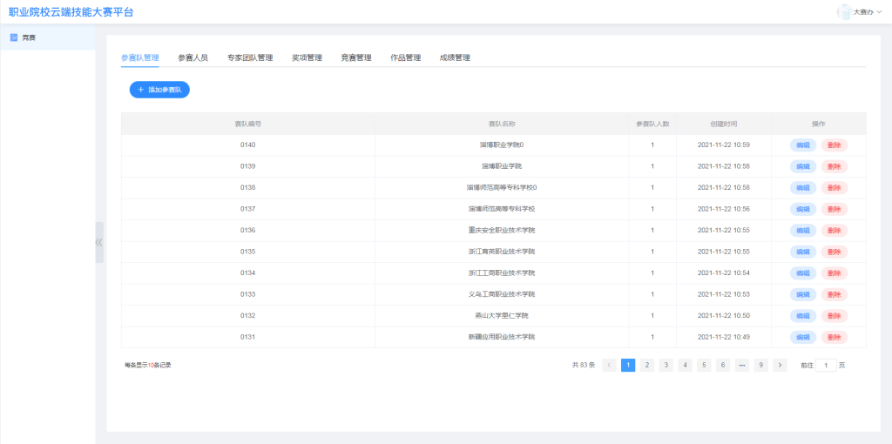Click the ellipsis to jump more pages
This screenshot has height=444, width=892.
coord(741,366)
